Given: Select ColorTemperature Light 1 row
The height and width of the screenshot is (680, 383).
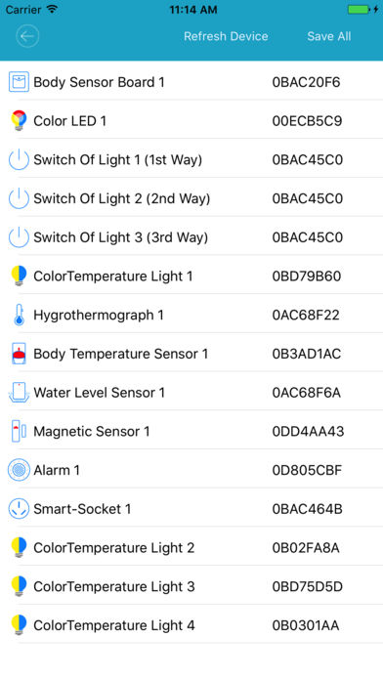Looking at the screenshot, I should click(191, 276).
